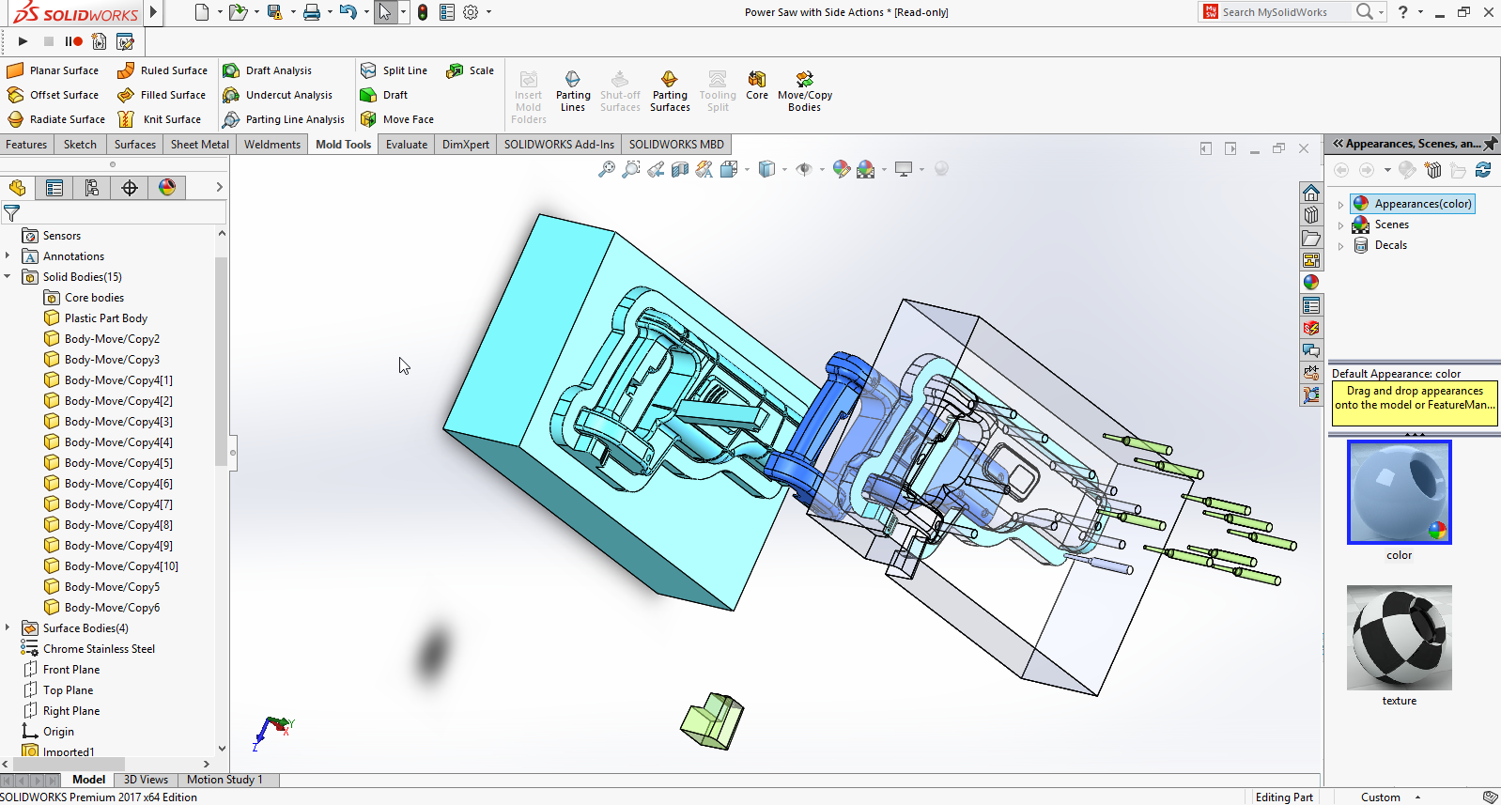Choose the Radiate Surface tool
Screen dimensions: 1501x805
pyautogui.click(x=55, y=119)
